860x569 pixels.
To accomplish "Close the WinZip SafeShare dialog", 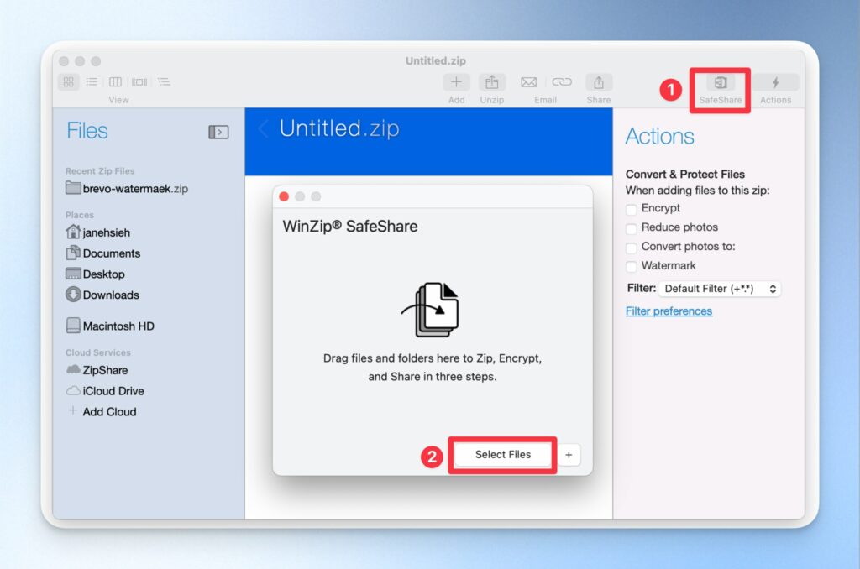I will point(284,196).
